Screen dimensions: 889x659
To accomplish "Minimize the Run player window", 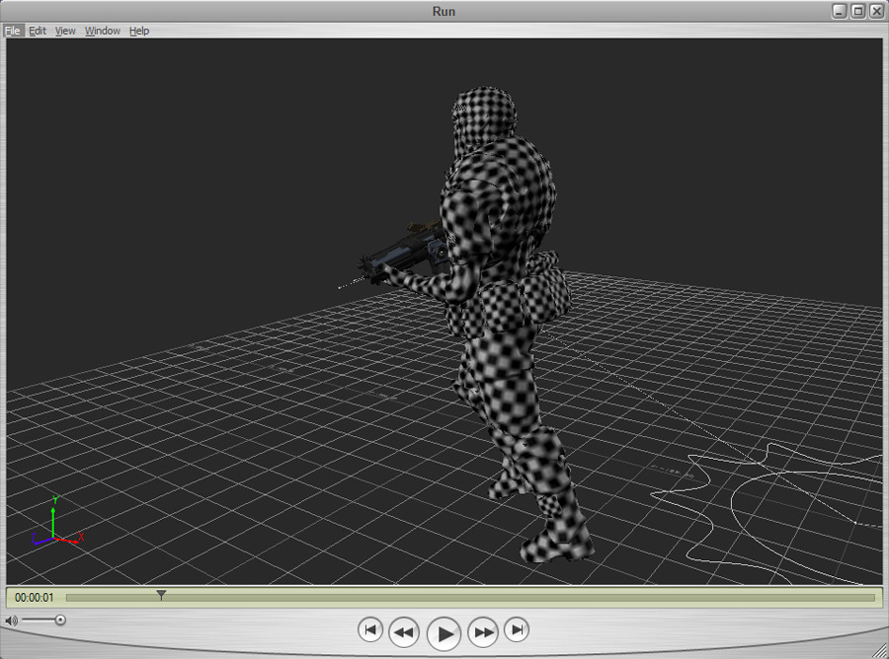I will [840, 11].
